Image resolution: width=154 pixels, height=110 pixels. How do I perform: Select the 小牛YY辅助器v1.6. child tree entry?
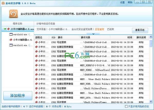point(23,40)
